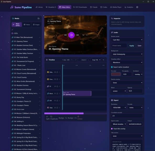Open playback speed 1x selector
155x151 pixels.
click(85, 35)
